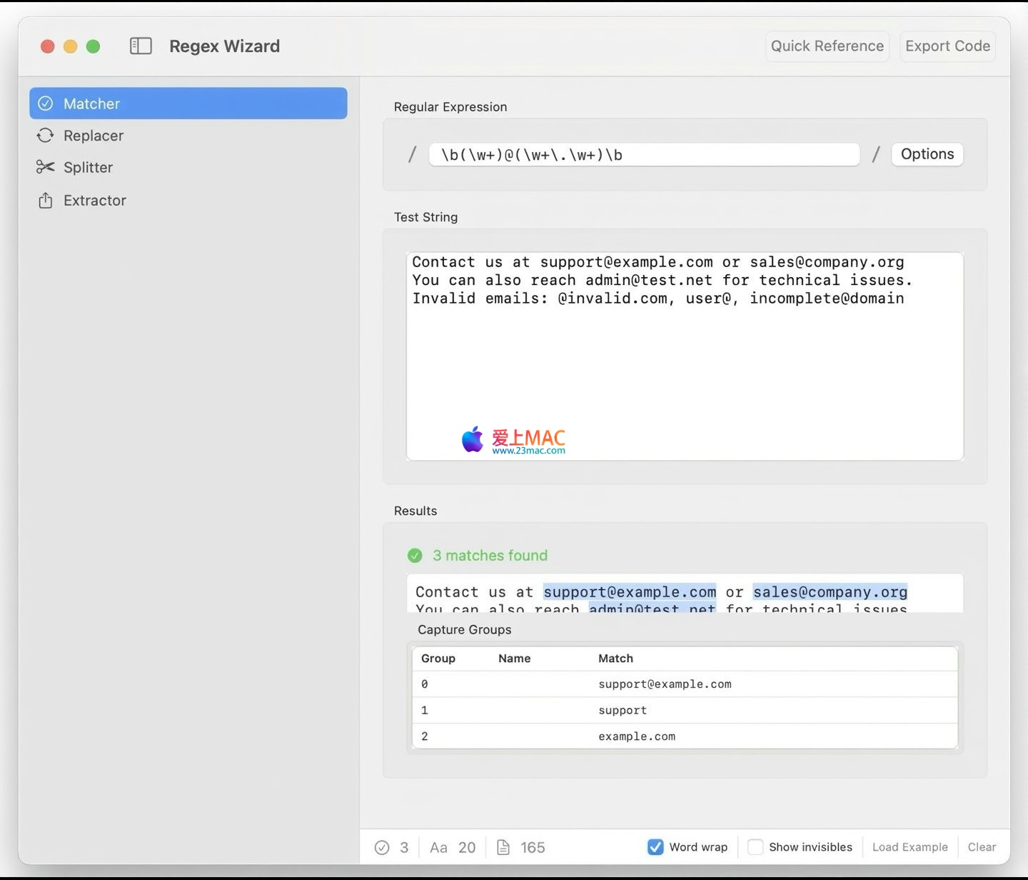1028x880 pixels.
Task: Click the green matches found icon
Action: 415,556
